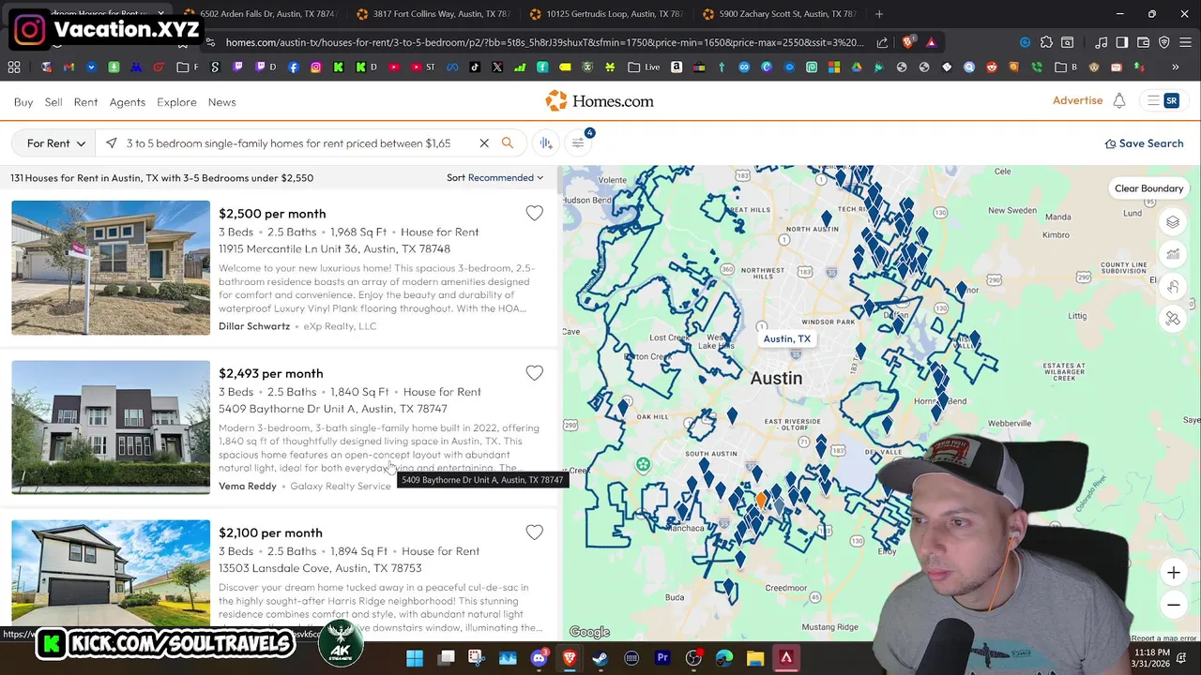
Task: Open a new browser tab with the plus button
Action: pos(879,14)
